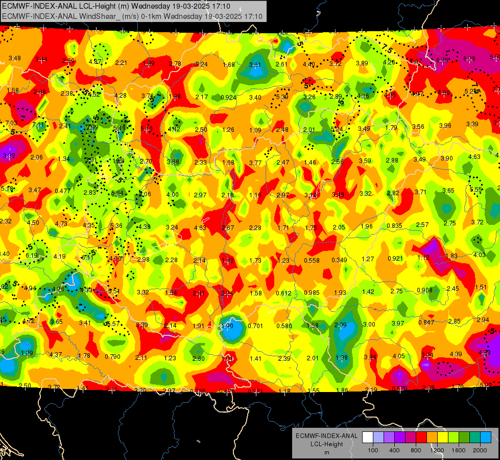Click the sky blue legend swatch
The width and height of the screenshot is (500, 460).
click(x=485, y=438)
